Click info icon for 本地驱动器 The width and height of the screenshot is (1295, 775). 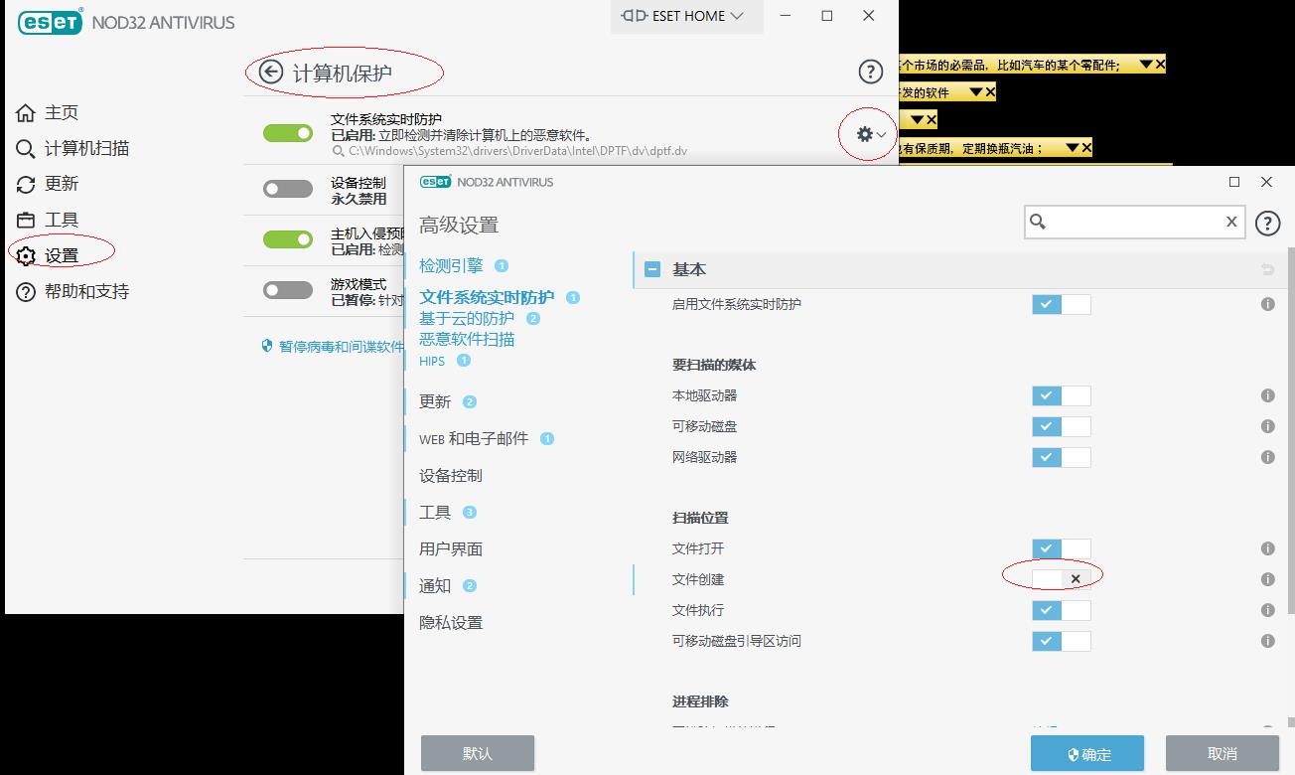(1267, 395)
